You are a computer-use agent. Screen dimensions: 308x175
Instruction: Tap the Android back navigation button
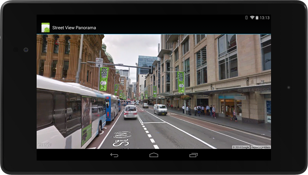pos(114,155)
